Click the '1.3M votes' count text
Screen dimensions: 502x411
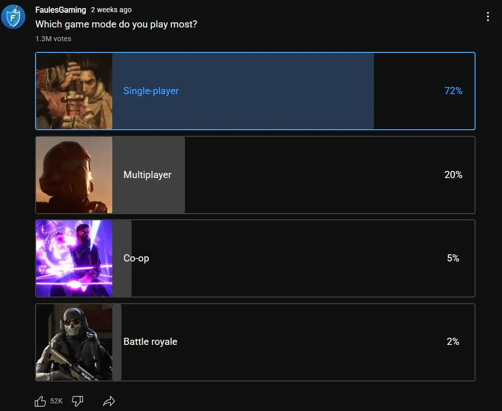[53, 39]
